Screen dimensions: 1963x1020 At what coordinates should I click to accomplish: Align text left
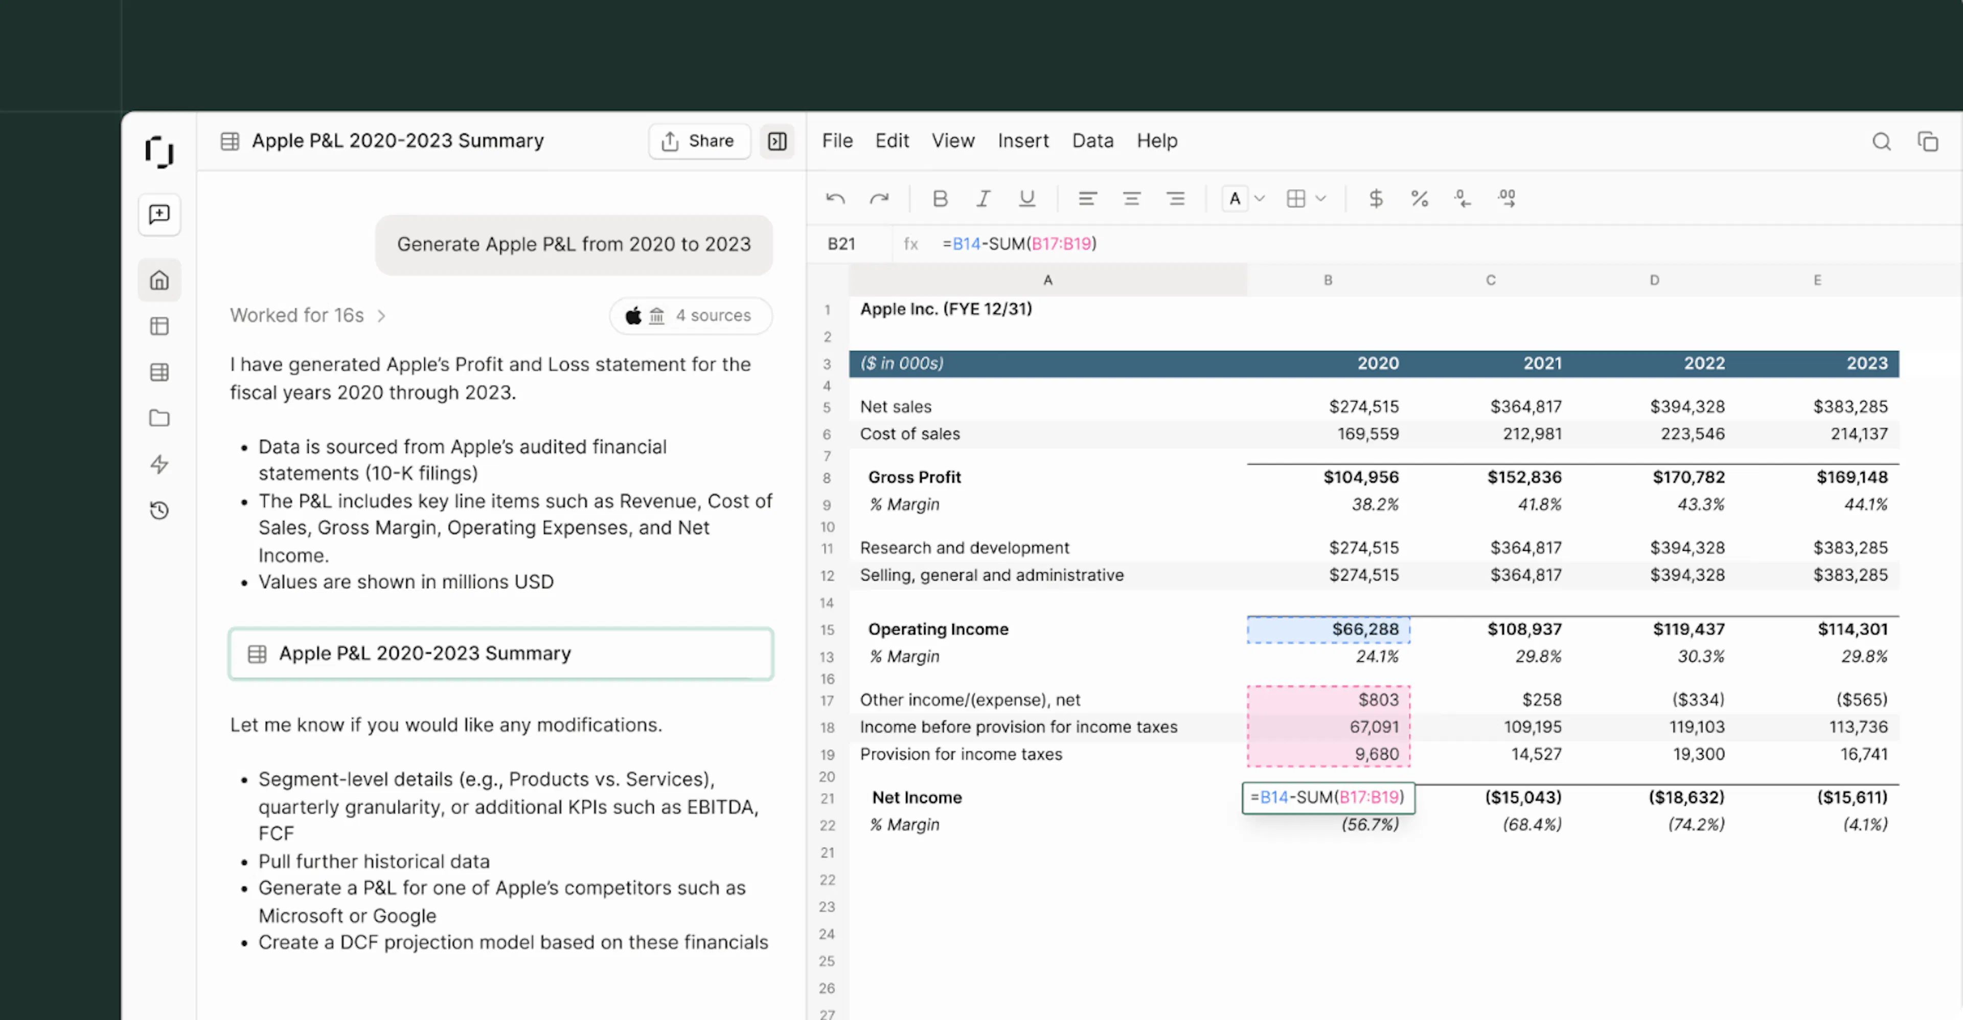(x=1087, y=199)
